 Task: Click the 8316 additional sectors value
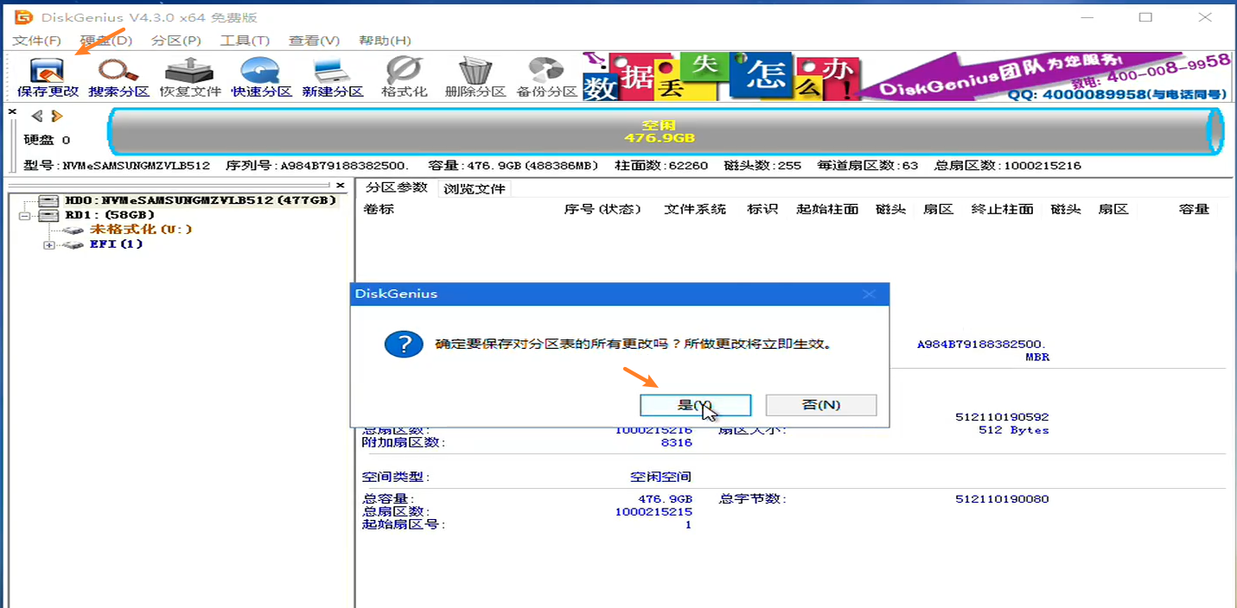(676, 442)
